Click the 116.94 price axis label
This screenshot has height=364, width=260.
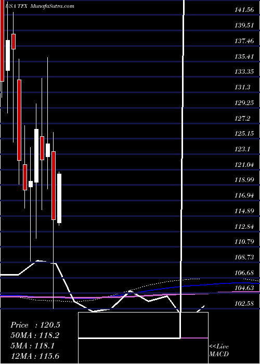click(244, 196)
